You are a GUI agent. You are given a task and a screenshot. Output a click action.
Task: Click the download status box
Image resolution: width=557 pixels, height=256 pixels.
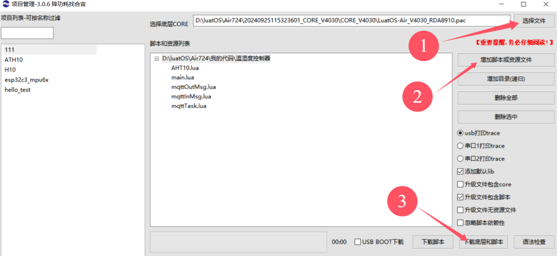click(x=238, y=242)
